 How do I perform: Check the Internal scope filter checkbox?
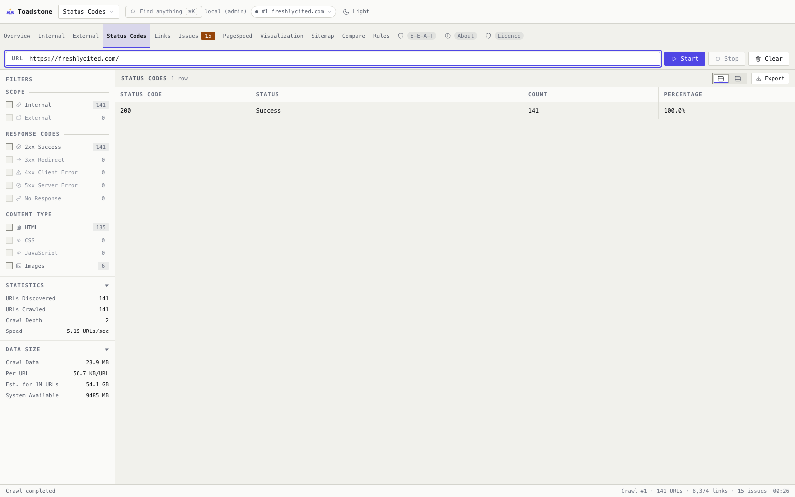[x=9, y=105]
